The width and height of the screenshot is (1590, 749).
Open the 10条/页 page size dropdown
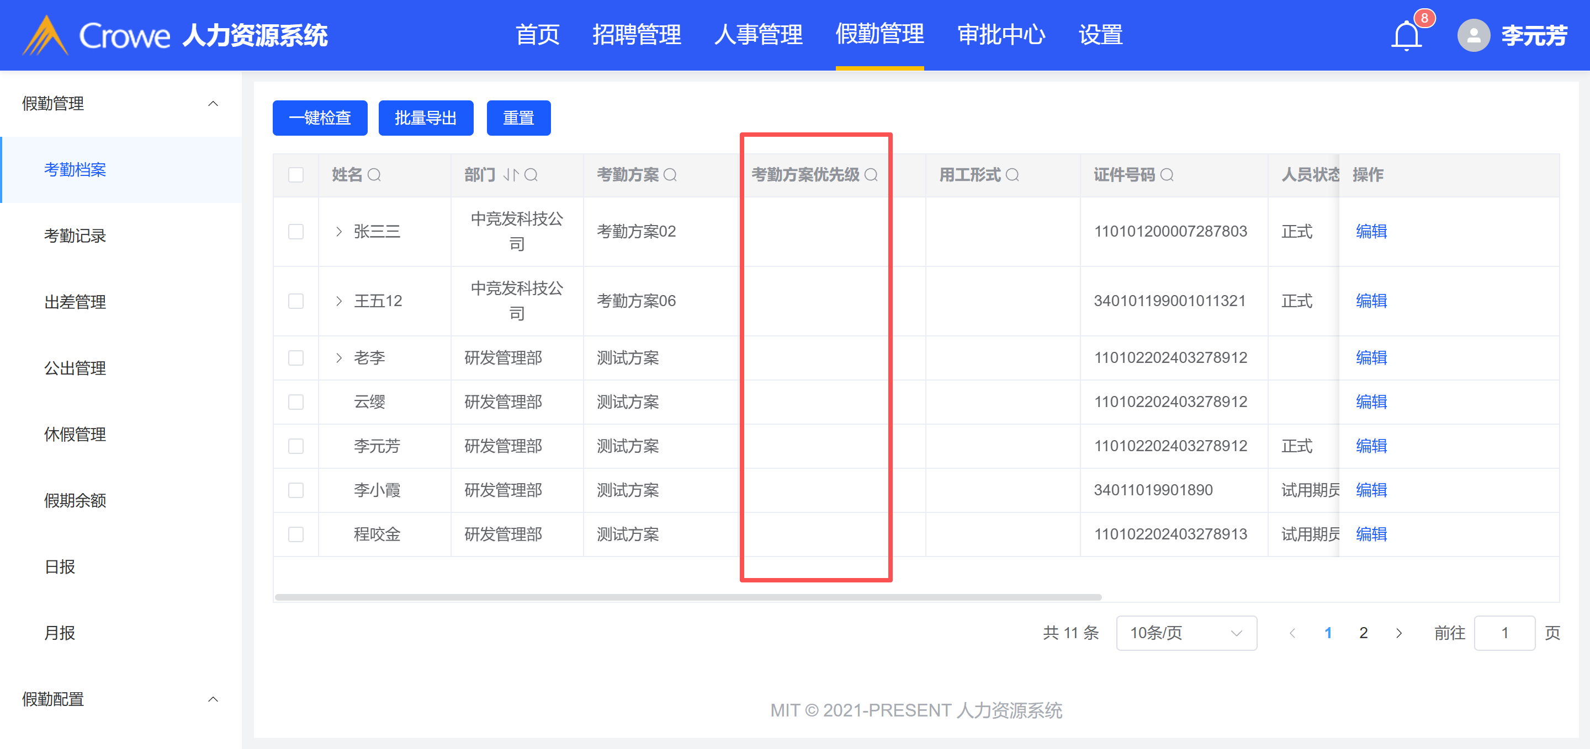coord(1186,633)
